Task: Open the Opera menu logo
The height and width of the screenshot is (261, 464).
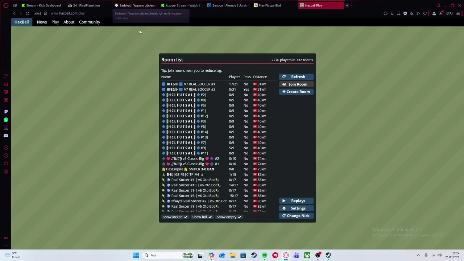Action: tap(6, 5)
